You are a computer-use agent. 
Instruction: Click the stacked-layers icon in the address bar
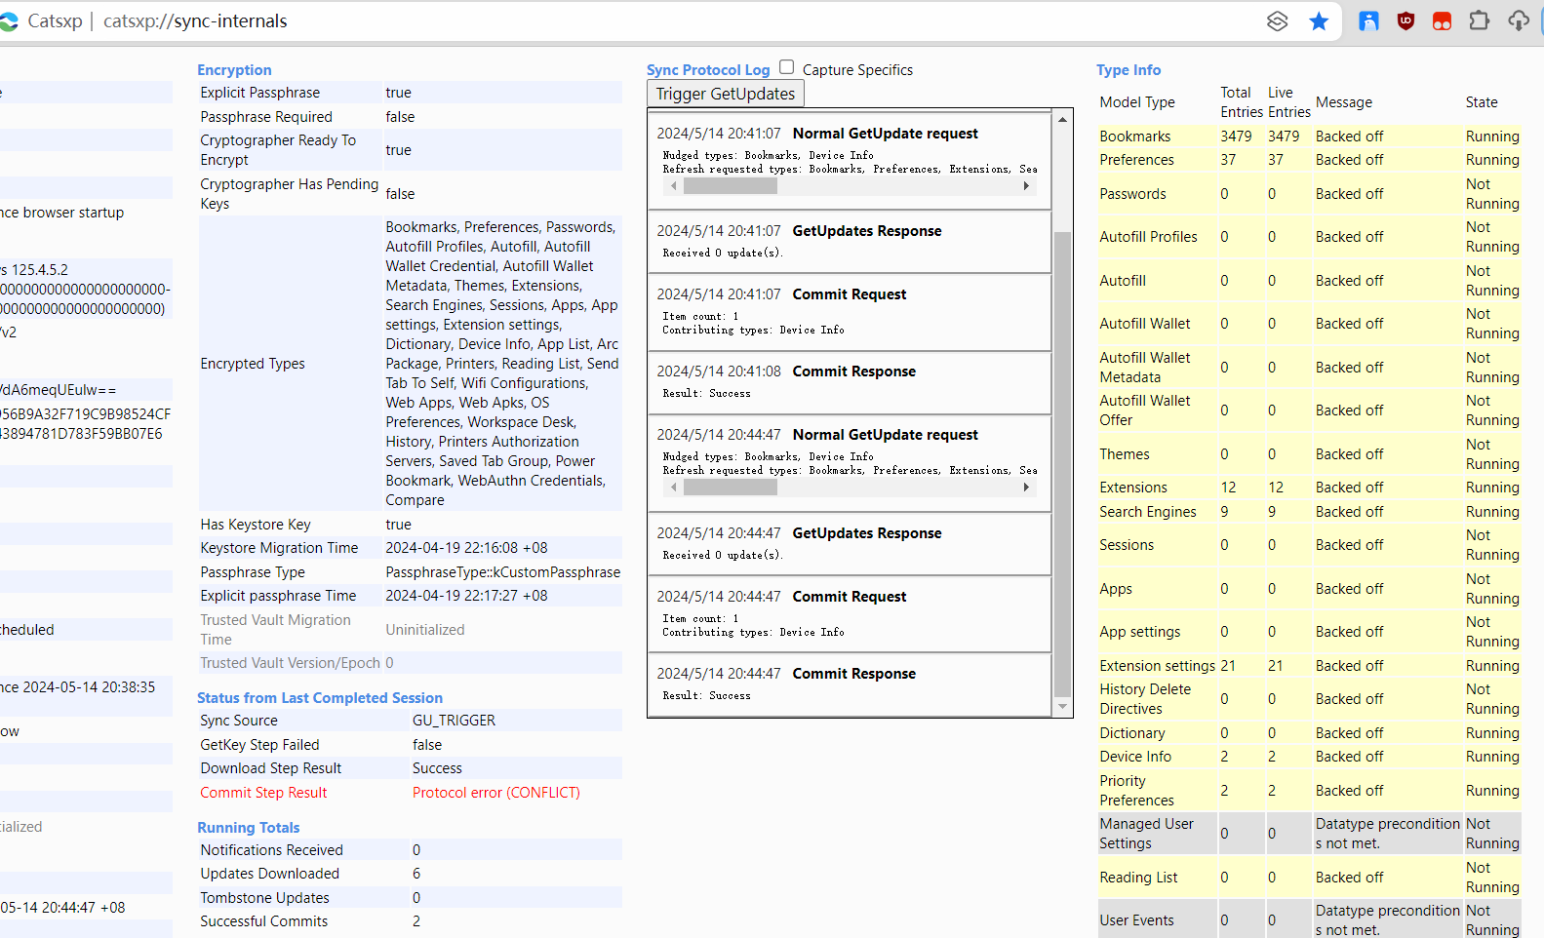click(1277, 21)
